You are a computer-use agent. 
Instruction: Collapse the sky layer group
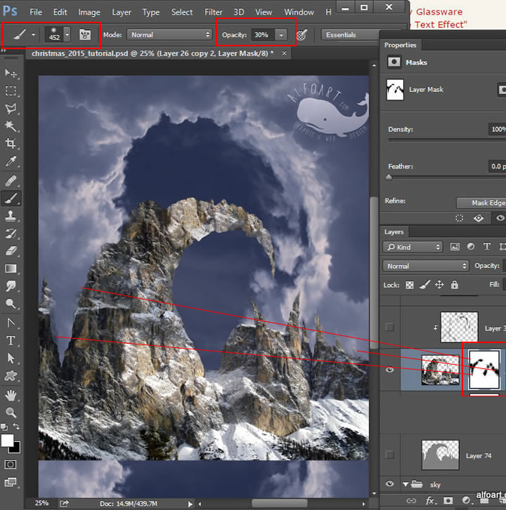405,484
